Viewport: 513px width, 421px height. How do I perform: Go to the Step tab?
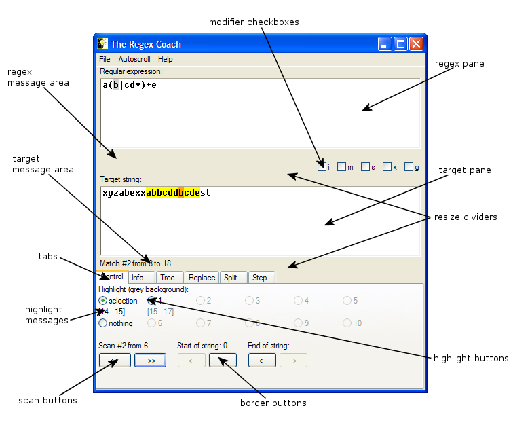pos(259,278)
